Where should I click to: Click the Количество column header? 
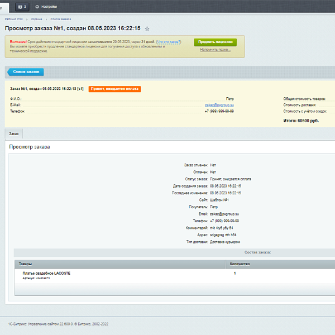(240, 264)
